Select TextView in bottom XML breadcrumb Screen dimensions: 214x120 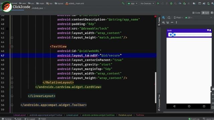[x=140, y=115]
